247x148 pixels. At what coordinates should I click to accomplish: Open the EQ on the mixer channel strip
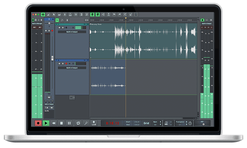[x=49, y=97]
